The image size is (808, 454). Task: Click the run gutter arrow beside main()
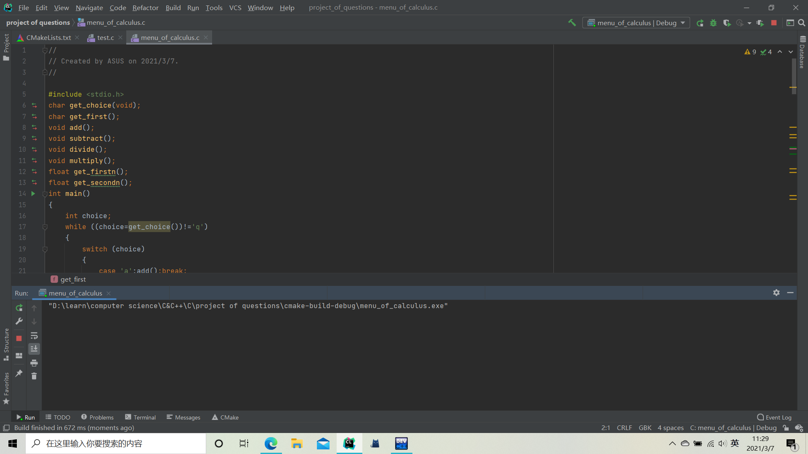(x=33, y=193)
